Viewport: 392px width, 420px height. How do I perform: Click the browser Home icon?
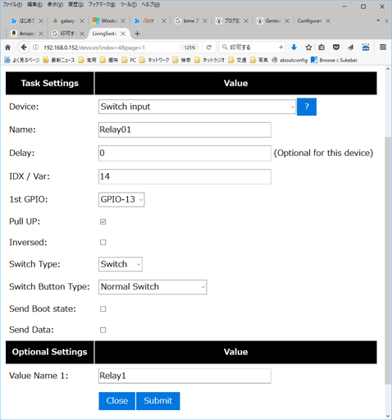point(8,48)
